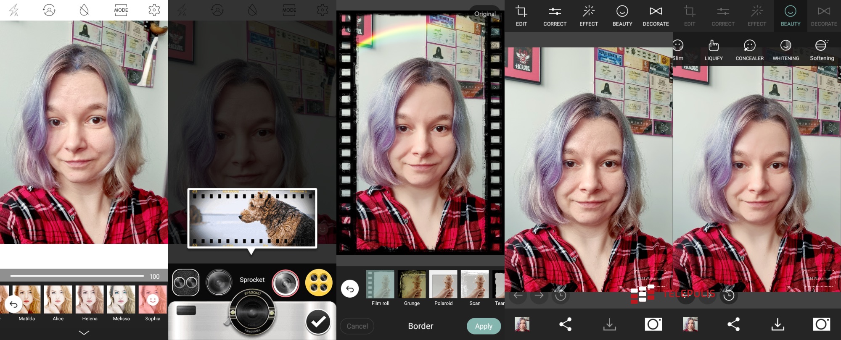Viewport: 841px width, 340px height.
Task: Open the Softening tool
Action: click(x=822, y=50)
